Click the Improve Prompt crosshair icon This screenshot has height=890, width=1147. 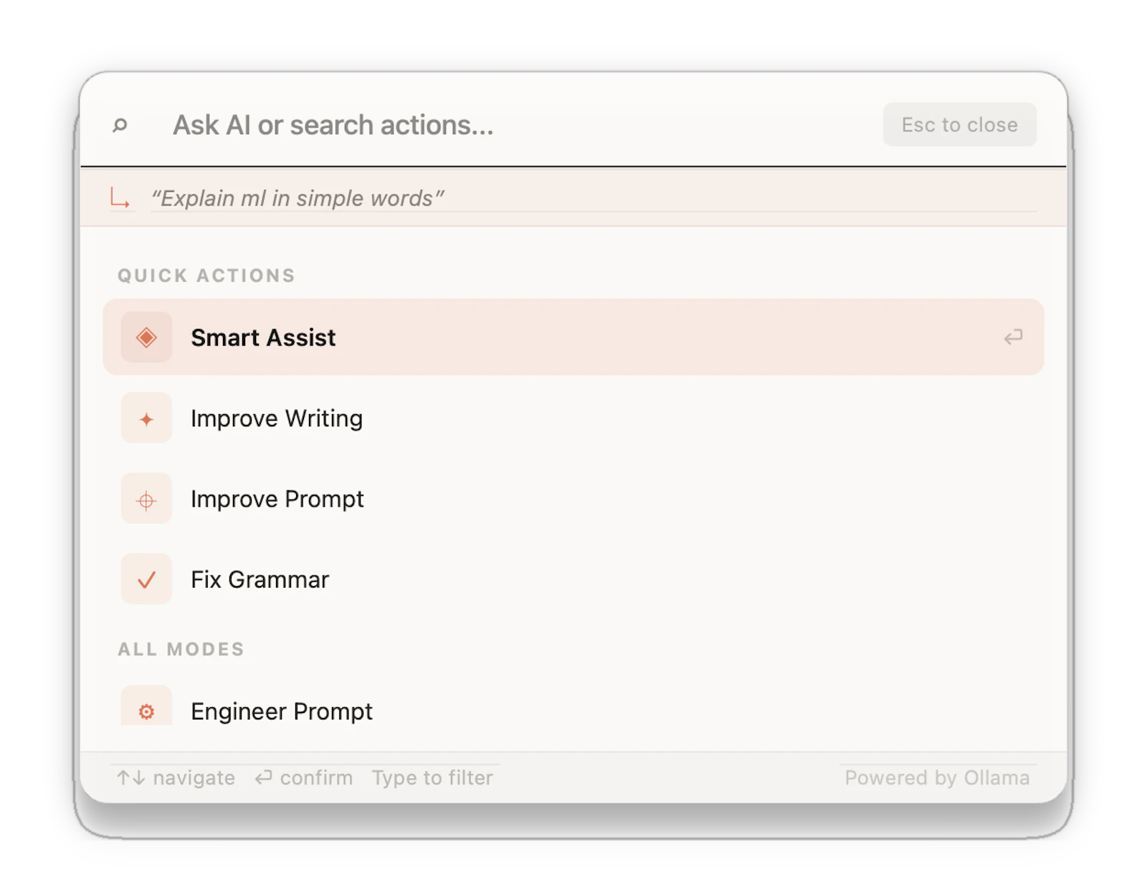[146, 499]
